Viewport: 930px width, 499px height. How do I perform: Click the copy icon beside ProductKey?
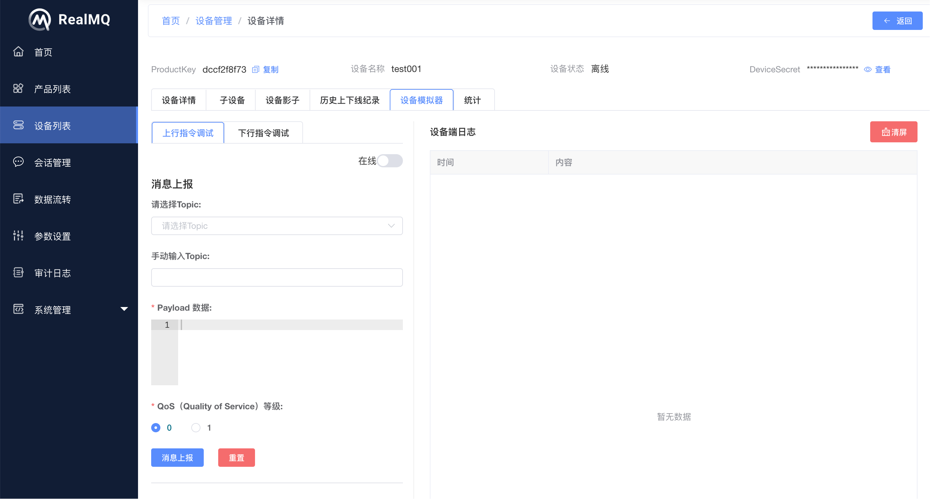(256, 69)
